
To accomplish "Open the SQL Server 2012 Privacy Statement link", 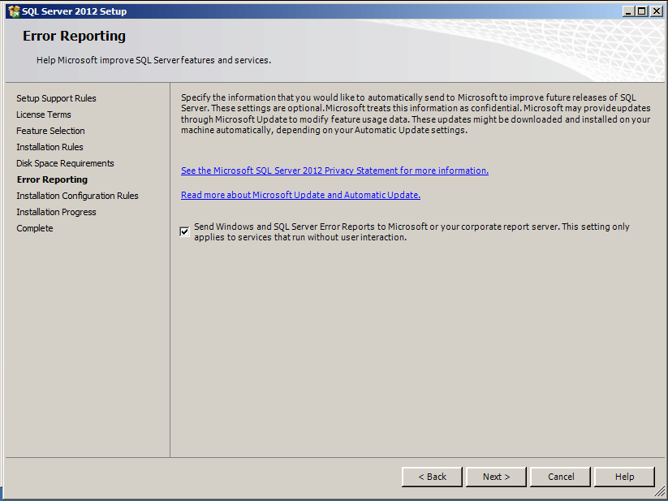I will coord(334,171).
